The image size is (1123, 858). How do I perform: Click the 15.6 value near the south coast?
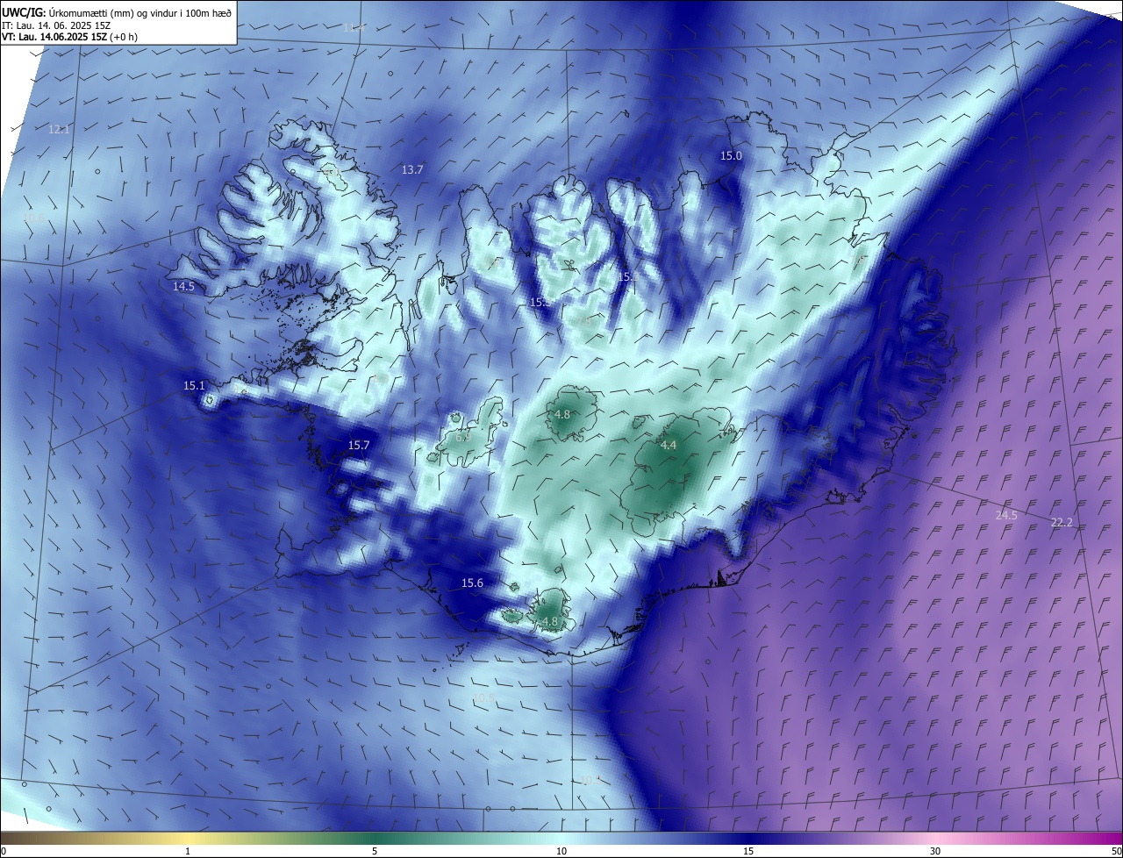click(472, 583)
